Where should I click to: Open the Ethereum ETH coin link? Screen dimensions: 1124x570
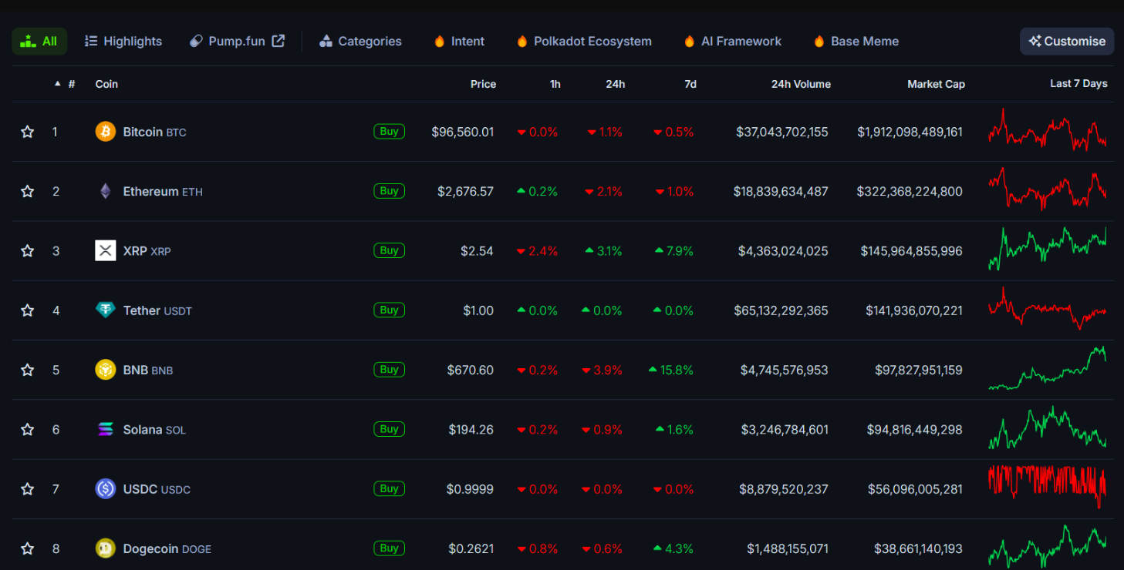(163, 191)
